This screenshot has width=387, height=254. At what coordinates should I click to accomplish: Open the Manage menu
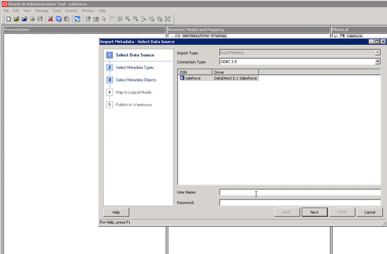[x=42, y=11]
